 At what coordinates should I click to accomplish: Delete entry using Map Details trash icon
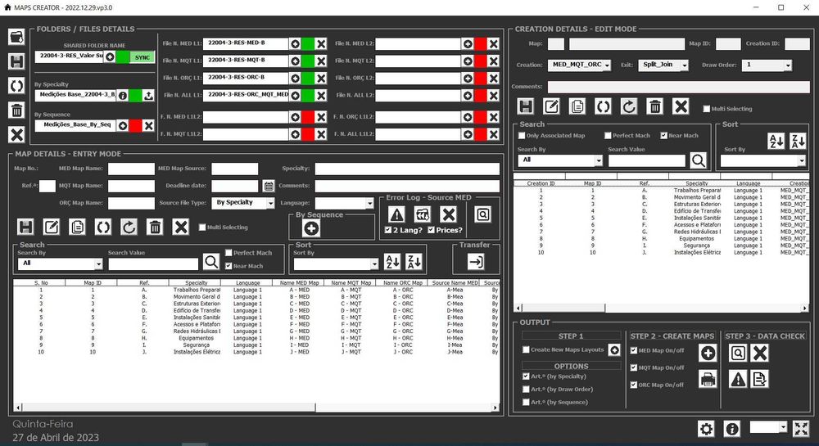click(155, 227)
